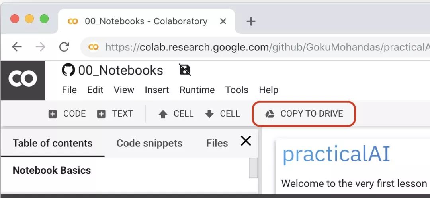Switch to the Code snippets tab
This screenshot has width=430, height=198.
point(149,143)
